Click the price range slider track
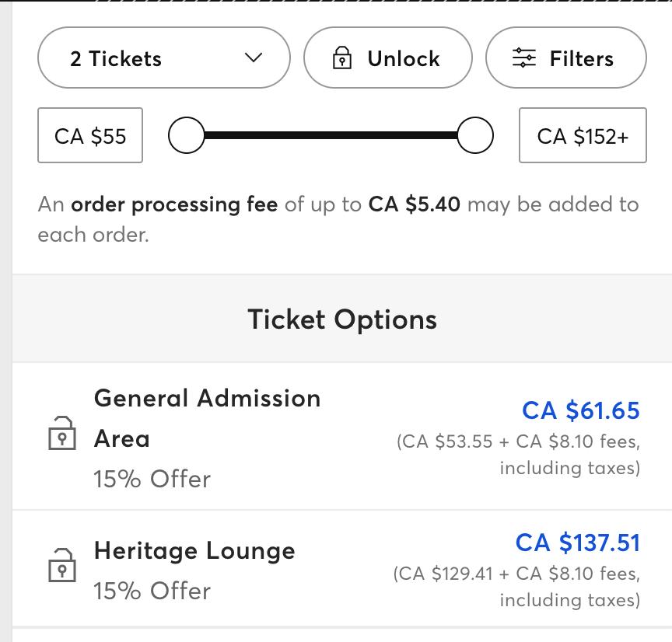 pos(331,136)
